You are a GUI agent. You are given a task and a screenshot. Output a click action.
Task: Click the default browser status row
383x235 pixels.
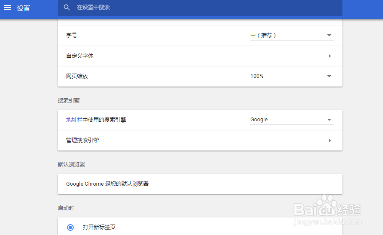click(200, 184)
